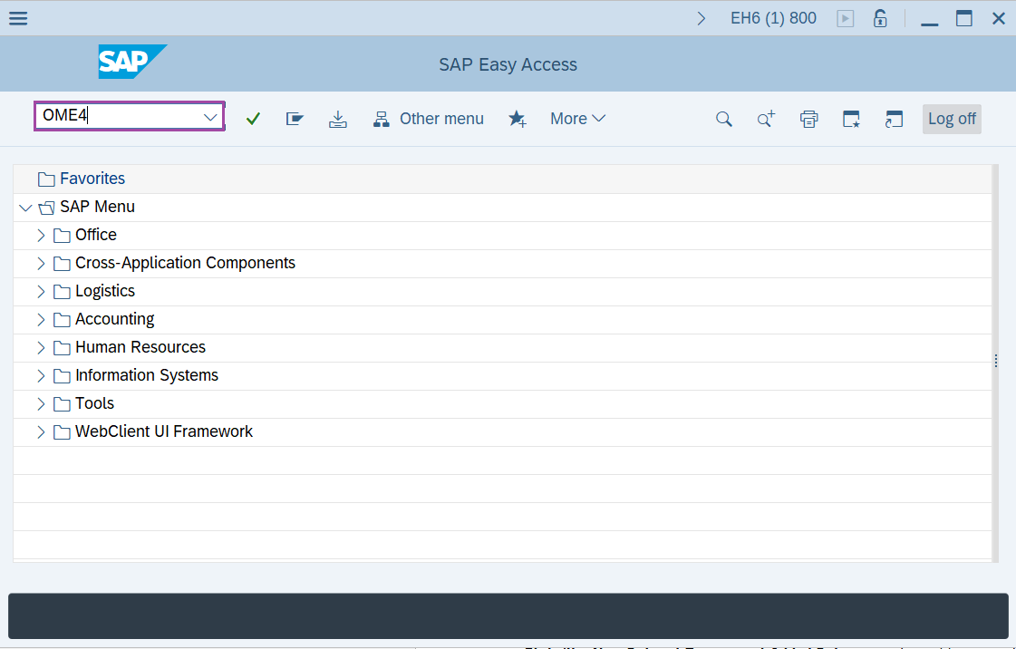Click the open folder toolbar icon
Screen dimensions: 1016x649
295,119
